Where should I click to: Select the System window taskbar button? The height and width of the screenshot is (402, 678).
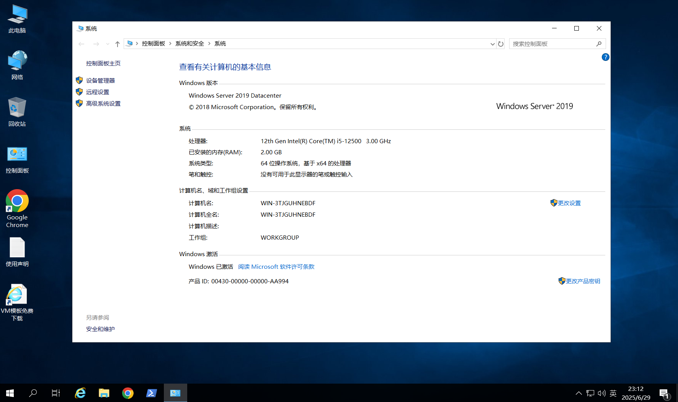pos(175,393)
